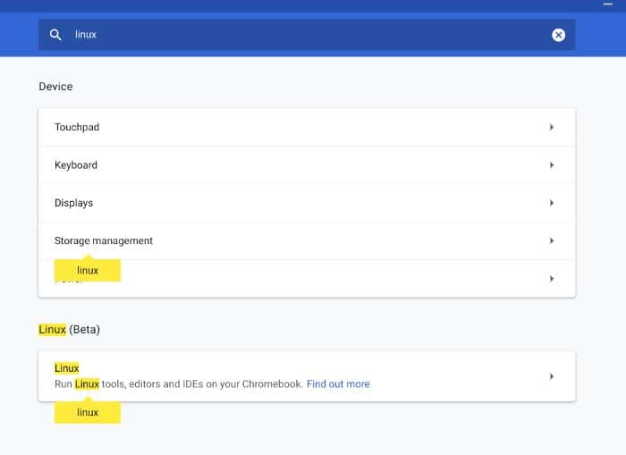
Task: Click the arrow beside Displays
Action: click(x=552, y=203)
